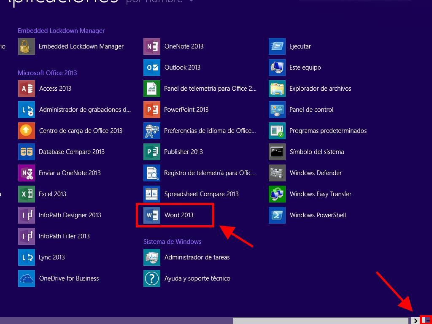Open the Símbolo del sistema icon

click(x=277, y=152)
